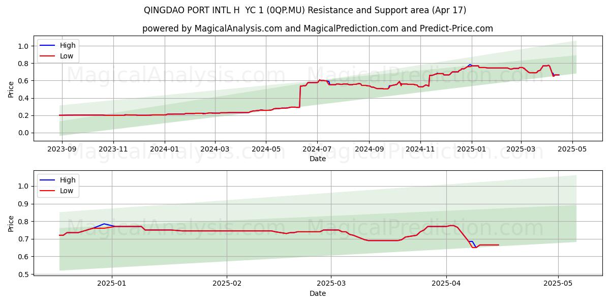Select the "0.7" price tick label
This screenshot has width=610, height=305.
(x=23, y=239)
